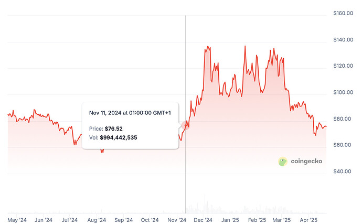This screenshot has width=362, height=224.
Task: Click the Jul '24 date axis label
Action: click(x=69, y=220)
